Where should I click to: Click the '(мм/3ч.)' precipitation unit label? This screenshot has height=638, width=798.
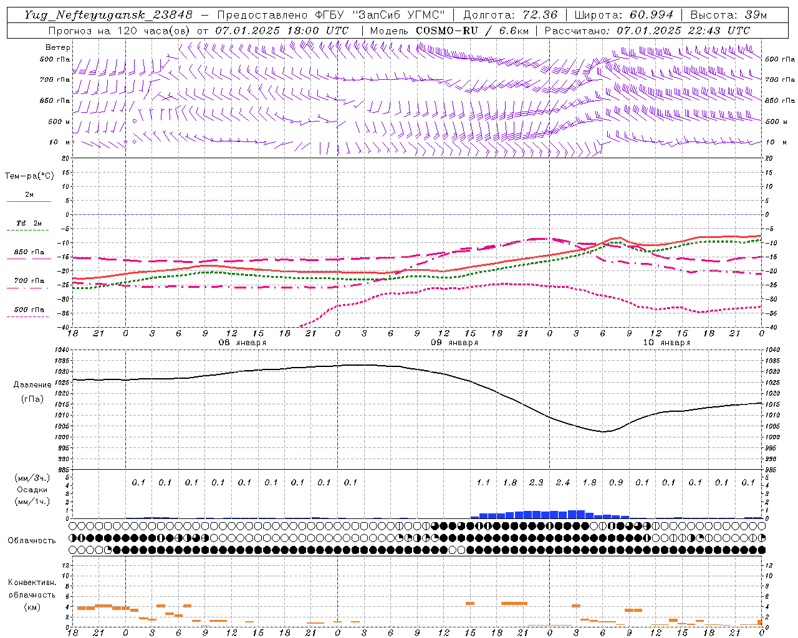pyautogui.click(x=32, y=478)
